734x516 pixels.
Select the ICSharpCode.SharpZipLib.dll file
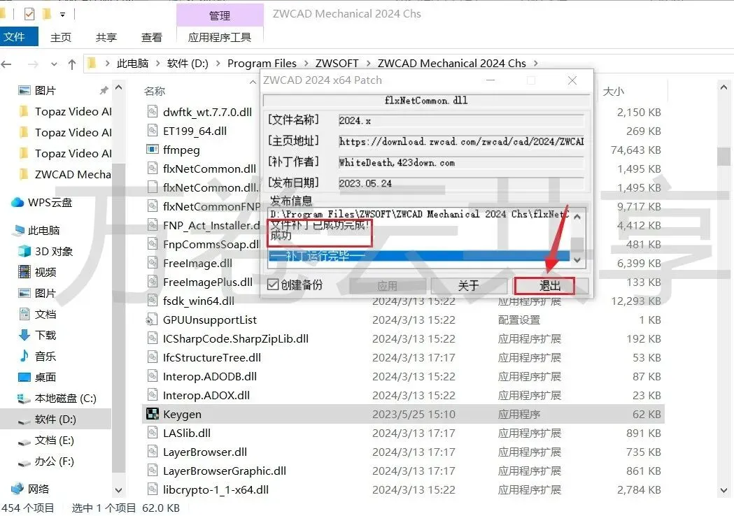pos(236,338)
